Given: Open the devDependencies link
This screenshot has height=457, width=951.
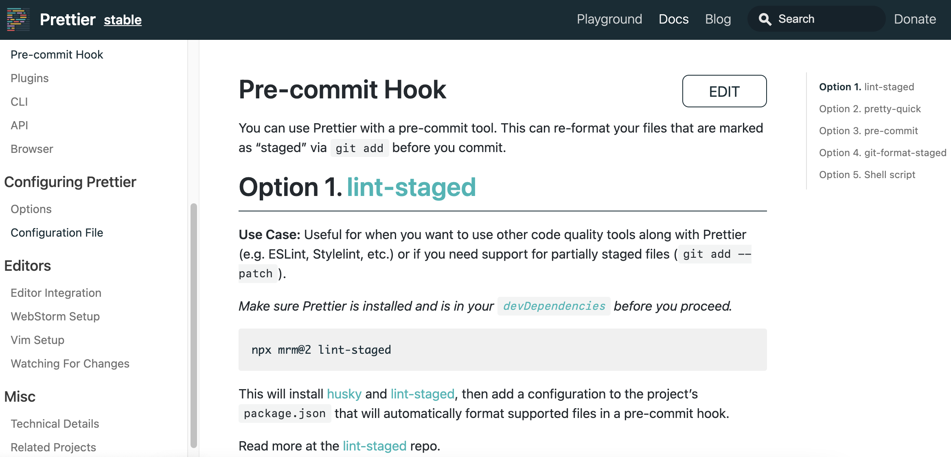Looking at the screenshot, I should [554, 306].
